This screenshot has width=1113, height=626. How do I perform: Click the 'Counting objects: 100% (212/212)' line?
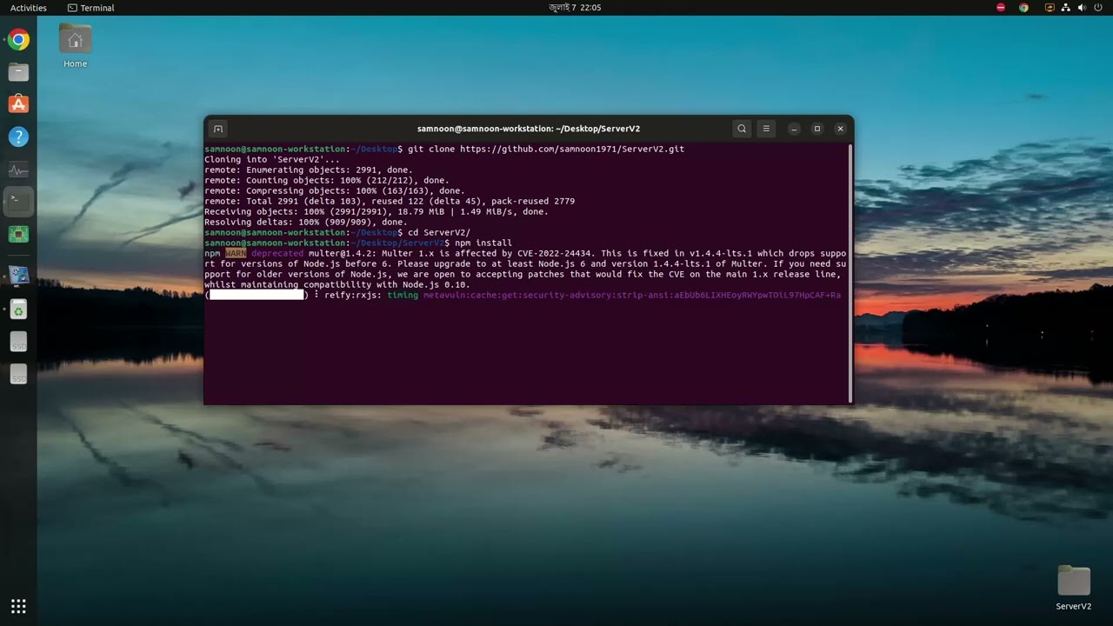point(327,181)
